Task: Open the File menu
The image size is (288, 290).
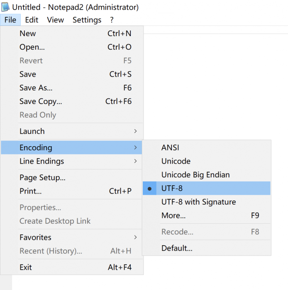Action: pos(10,20)
